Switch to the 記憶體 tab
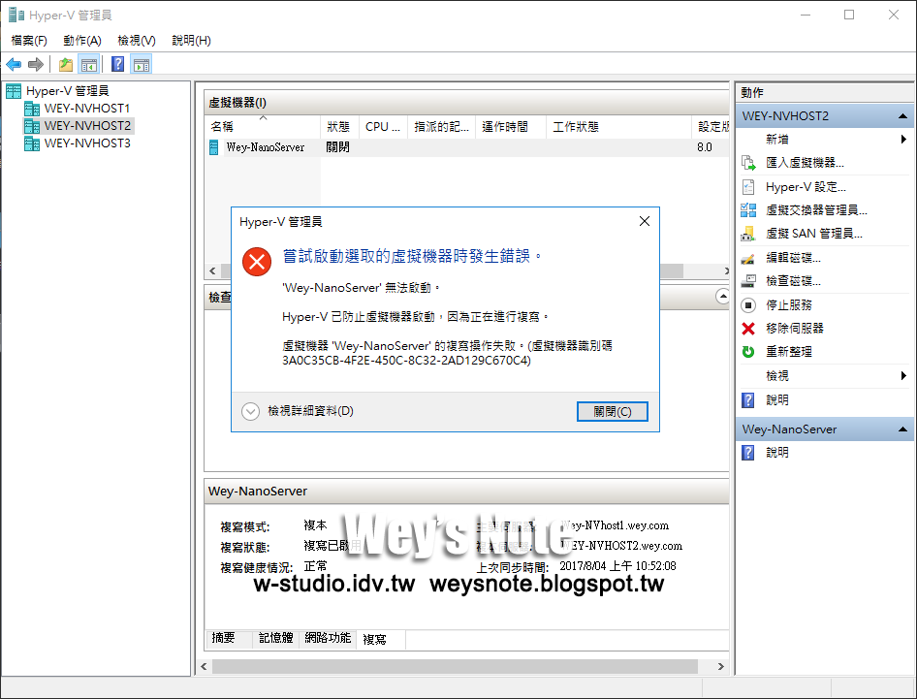917x699 pixels. (276, 638)
